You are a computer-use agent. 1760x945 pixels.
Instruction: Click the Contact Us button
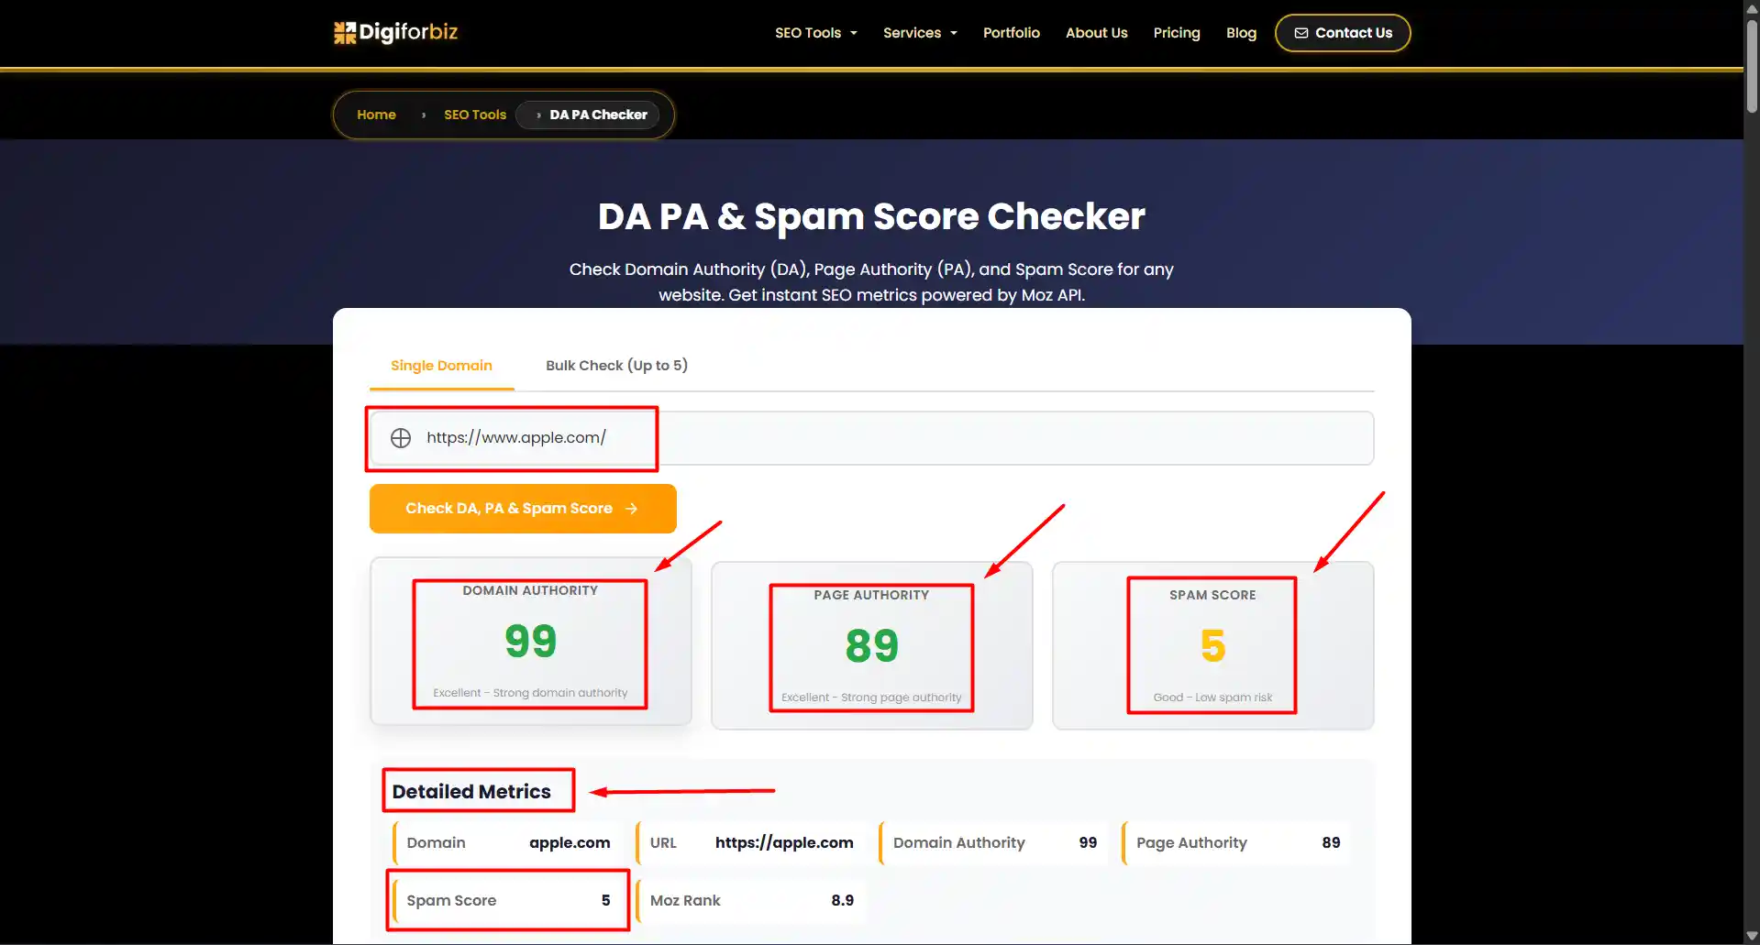(1342, 33)
